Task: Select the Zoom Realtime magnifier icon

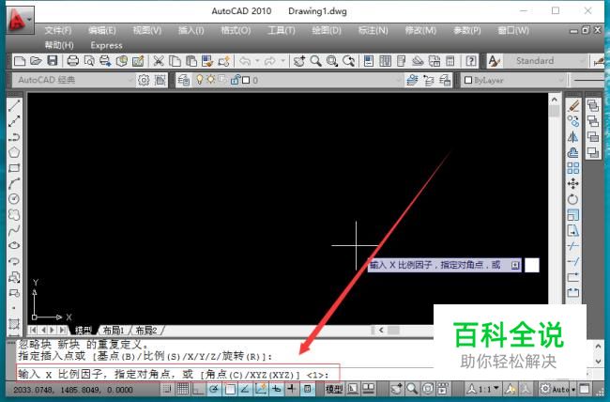Action: [316, 61]
